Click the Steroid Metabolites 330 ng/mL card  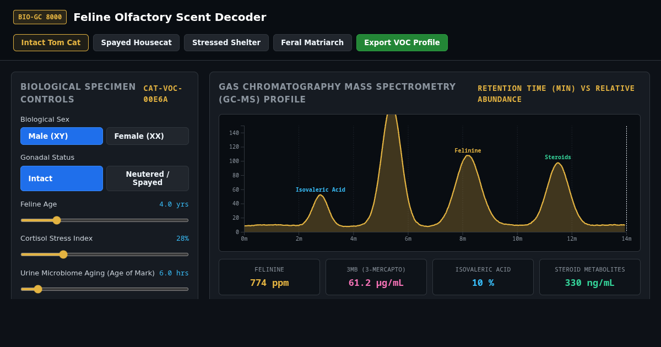(x=590, y=277)
